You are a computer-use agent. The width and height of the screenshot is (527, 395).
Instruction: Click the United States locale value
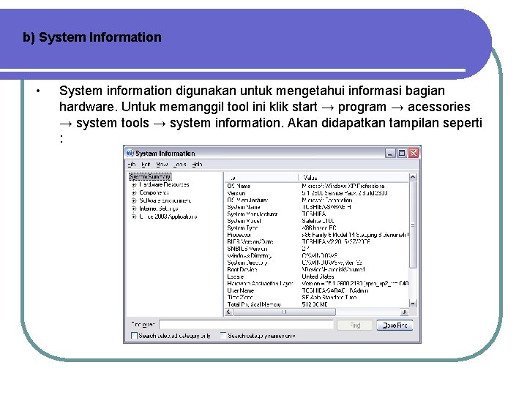point(318,276)
